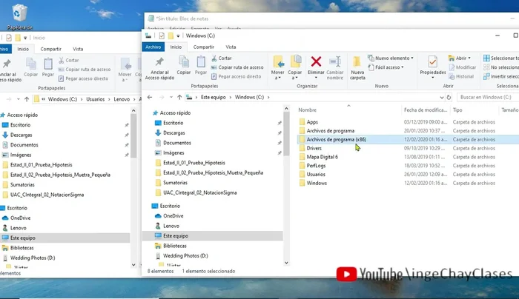Create a Nueva carpeta
Screen dimensions: 519x299
(357, 68)
